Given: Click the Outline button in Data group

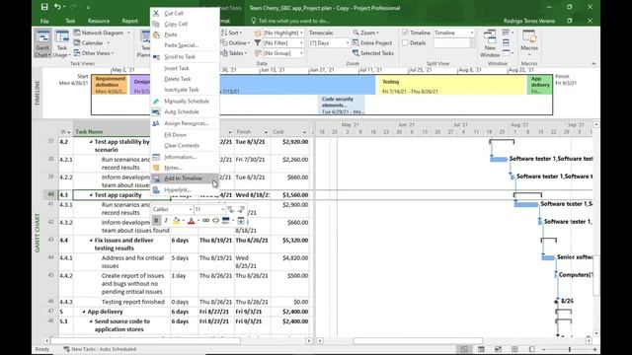Looking at the screenshot, I should (235, 42).
